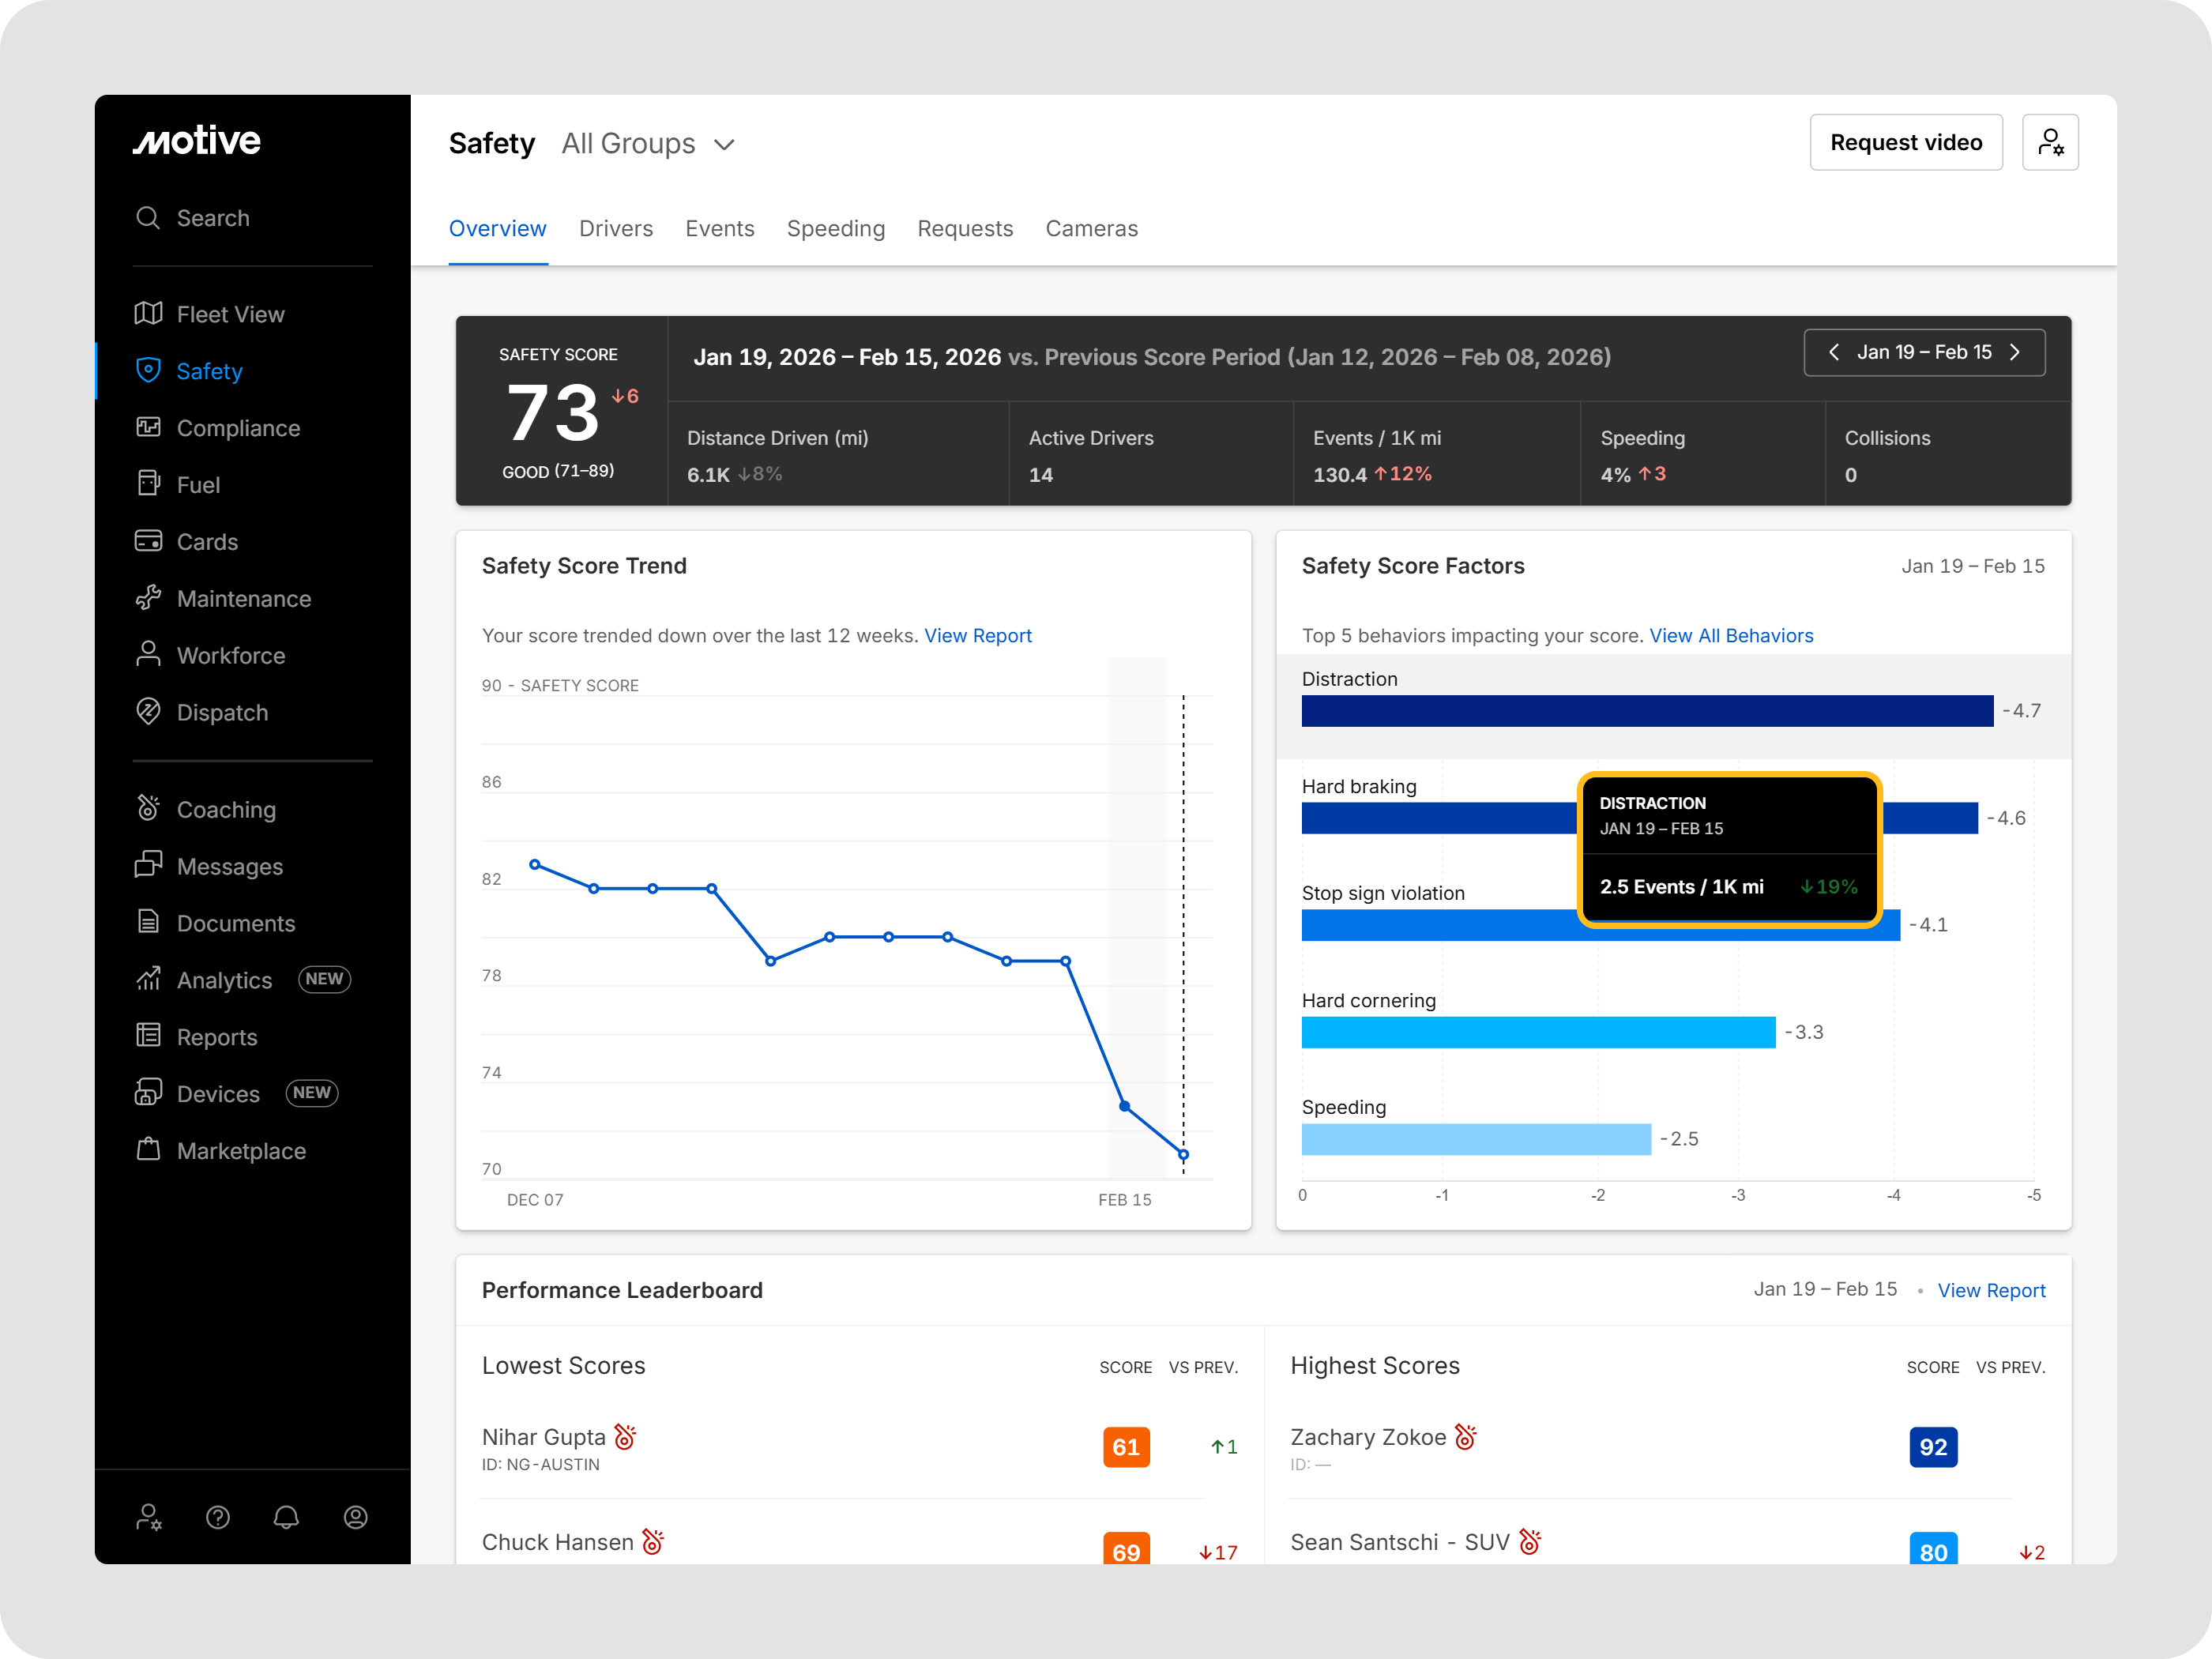
Task: Select the last data point on trend chart
Action: [x=1183, y=1155]
